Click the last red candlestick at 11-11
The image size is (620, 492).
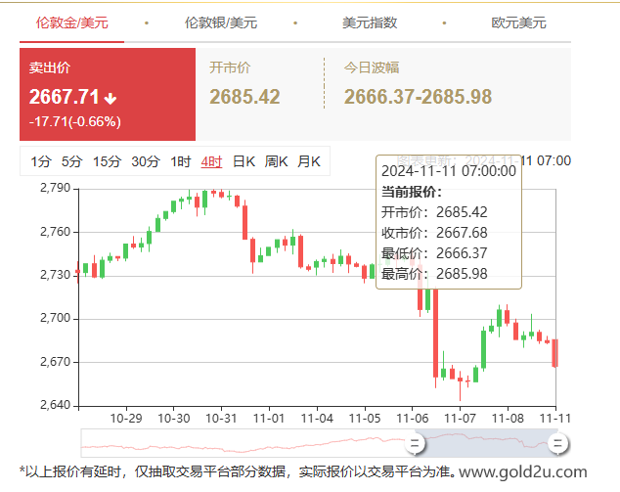click(x=554, y=353)
